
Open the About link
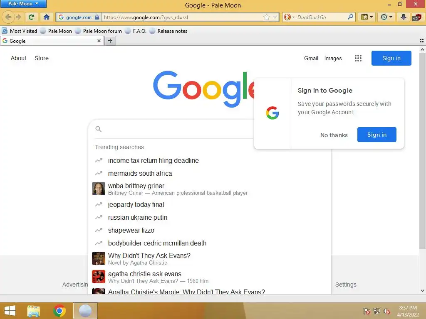click(18, 58)
